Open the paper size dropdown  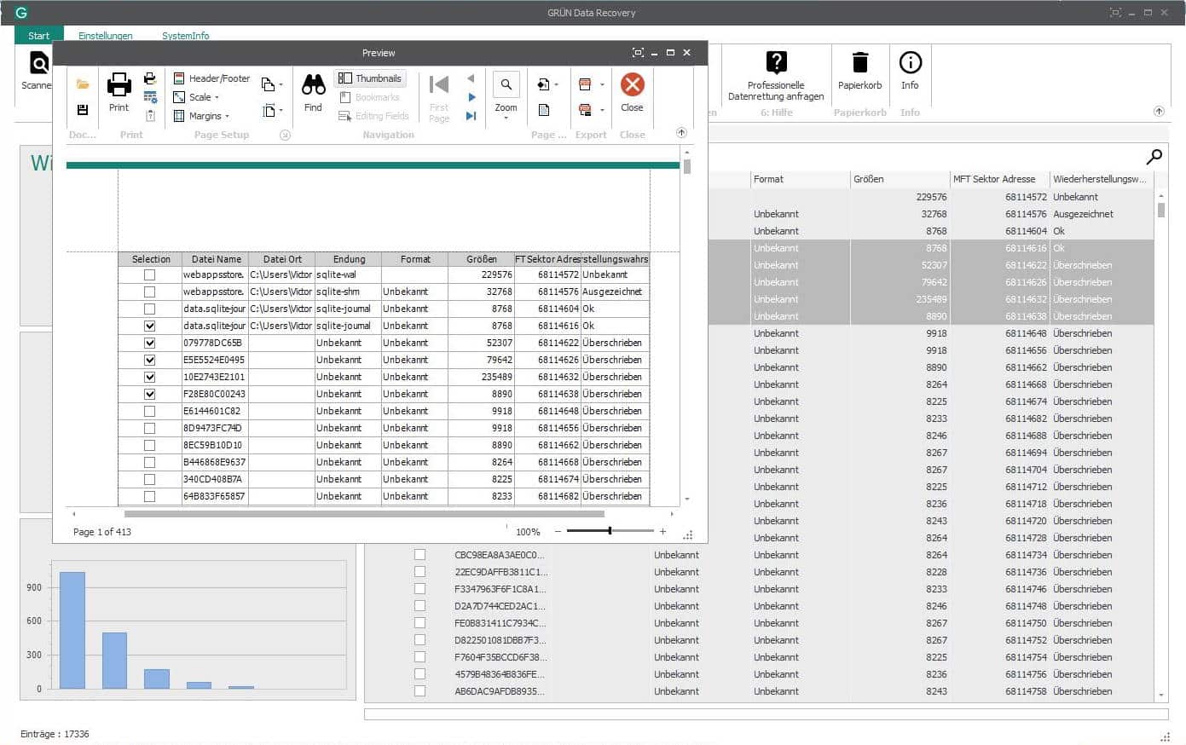click(x=272, y=110)
